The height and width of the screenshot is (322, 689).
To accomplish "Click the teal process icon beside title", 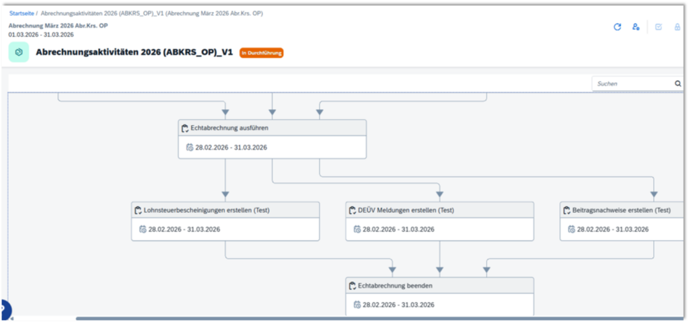I will (x=19, y=52).
